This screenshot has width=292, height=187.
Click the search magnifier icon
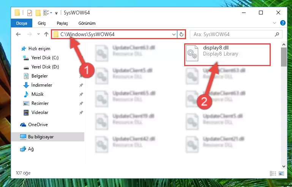(x=277, y=34)
